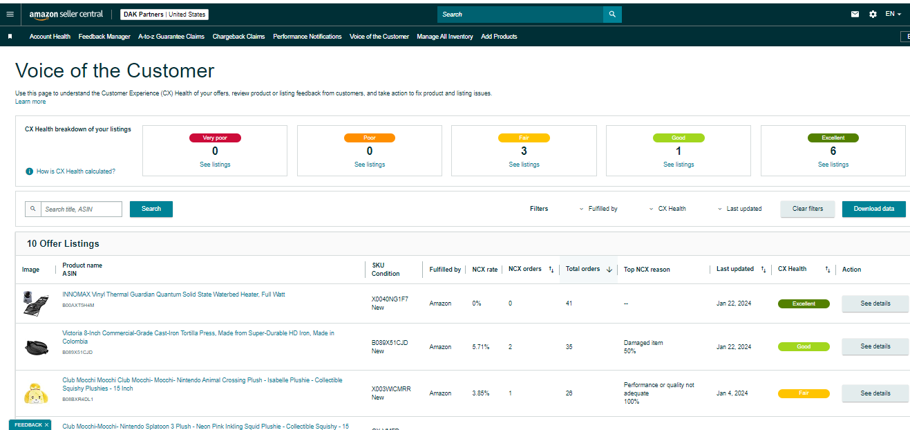The image size is (910, 430).
Task: Click the info icon beside CX Health calculated
Action: click(x=30, y=171)
